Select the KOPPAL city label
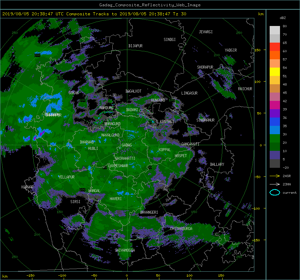 click(x=165, y=150)
